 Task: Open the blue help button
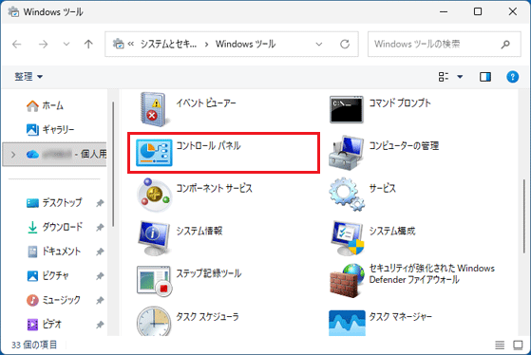(x=512, y=77)
